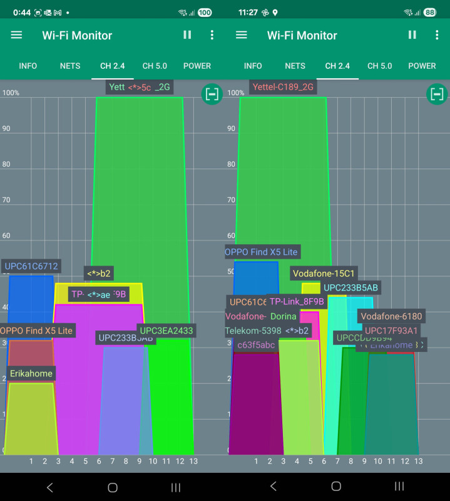Select TP-Link_8F9B network label
Image resolution: width=450 pixels, height=501 pixels.
pyautogui.click(x=297, y=301)
